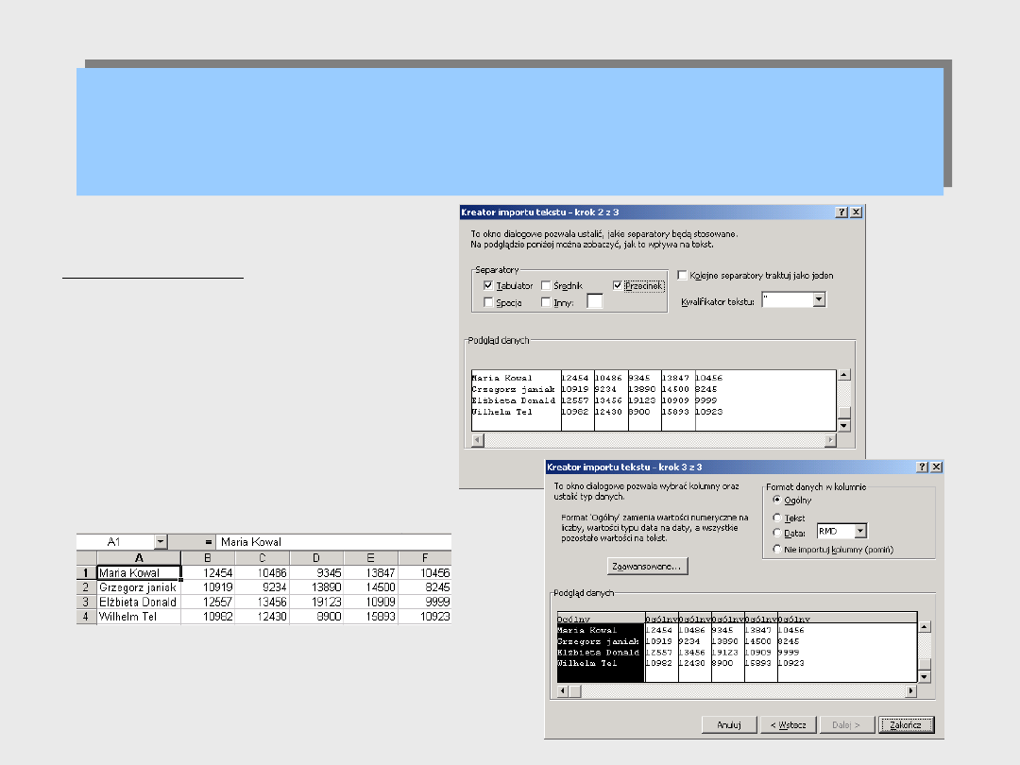Click the help question mark in step 3 dialog

tap(922, 467)
